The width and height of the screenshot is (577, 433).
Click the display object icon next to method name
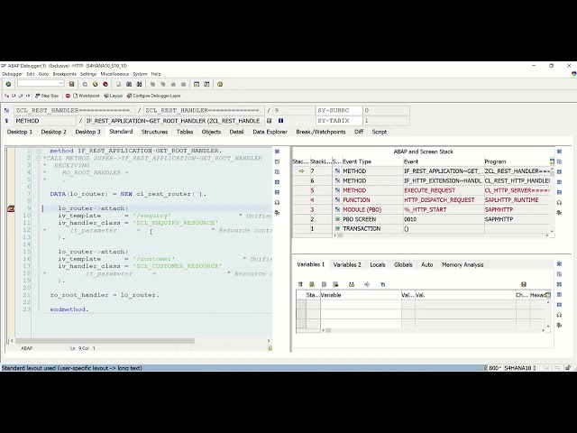270,121
